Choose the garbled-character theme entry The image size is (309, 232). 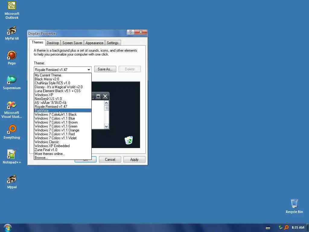pyautogui.click(x=63, y=103)
